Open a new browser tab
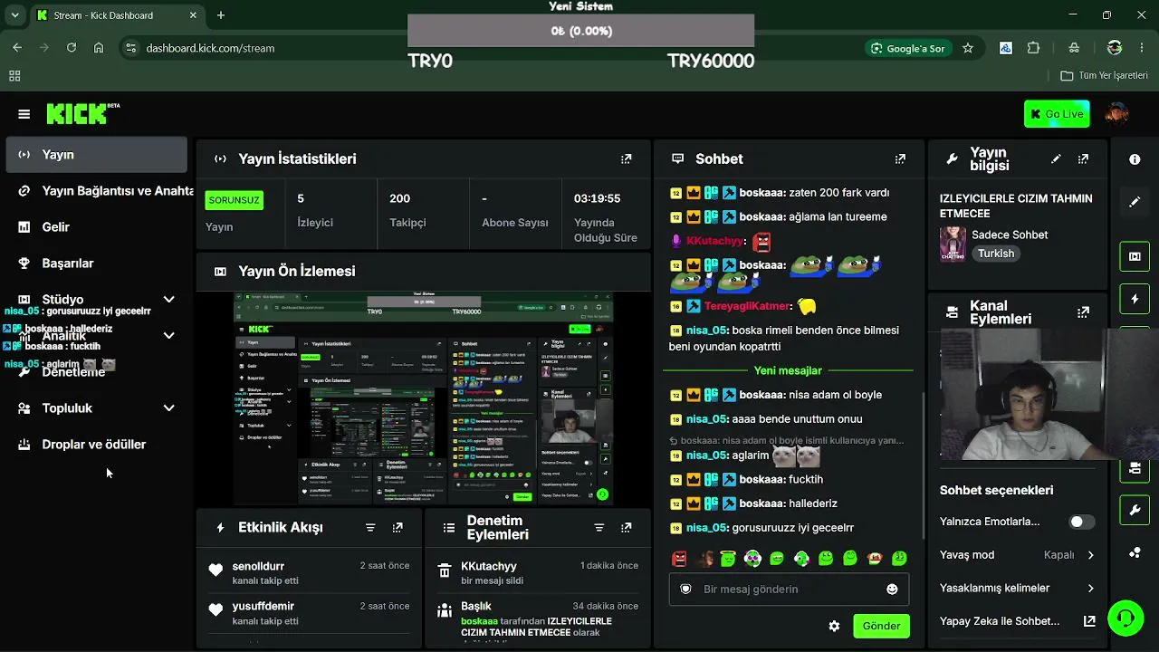 [221, 15]
